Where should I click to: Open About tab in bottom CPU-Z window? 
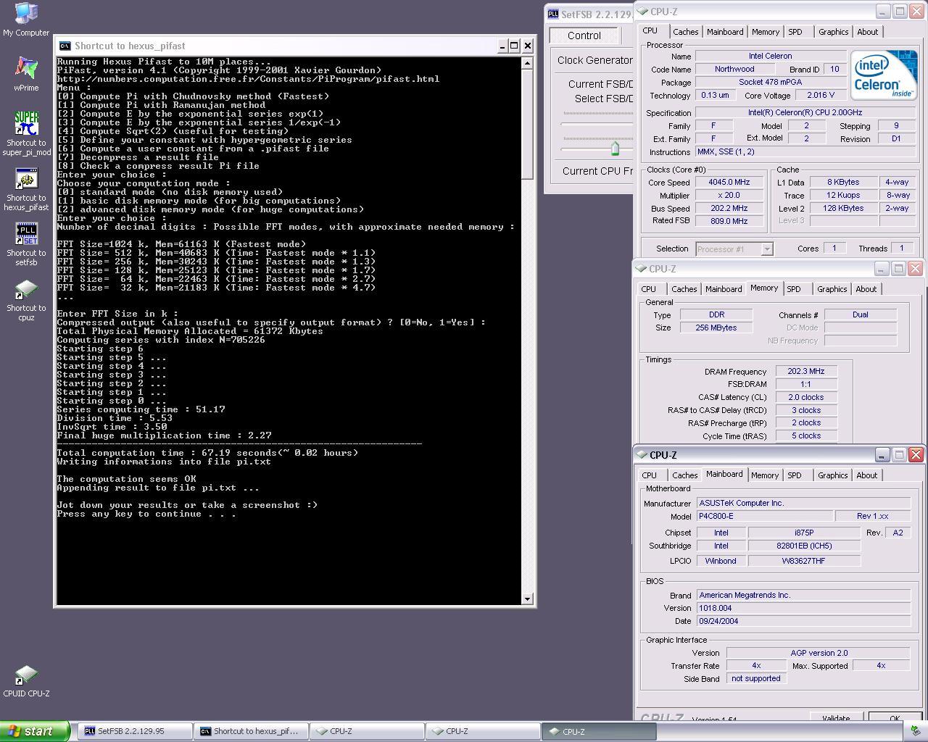pos(867,475)
